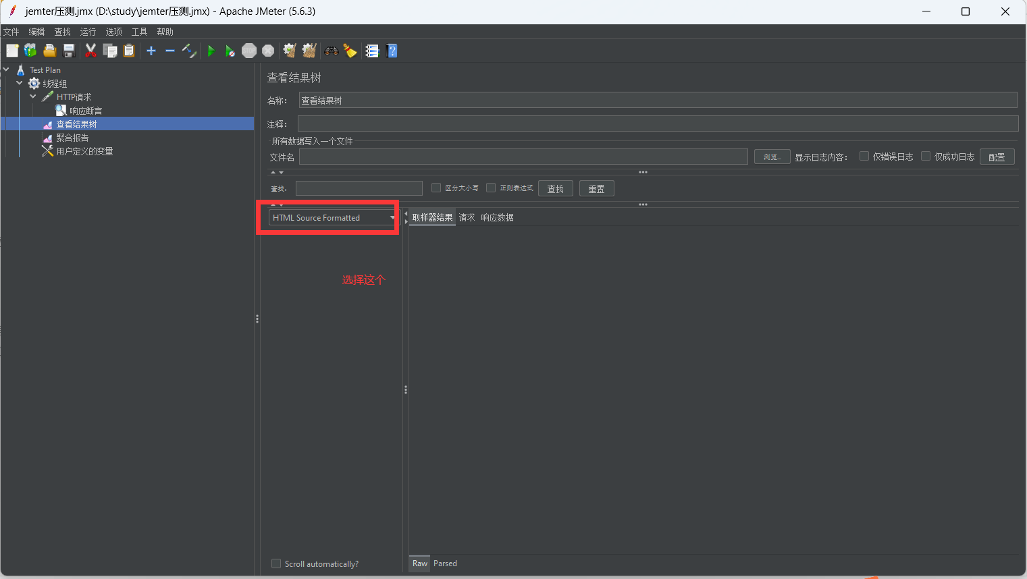Open the Function Helper list icon
Image resolution: width=1027 pixels, height=579 pixels.
(x=372, y=51)
